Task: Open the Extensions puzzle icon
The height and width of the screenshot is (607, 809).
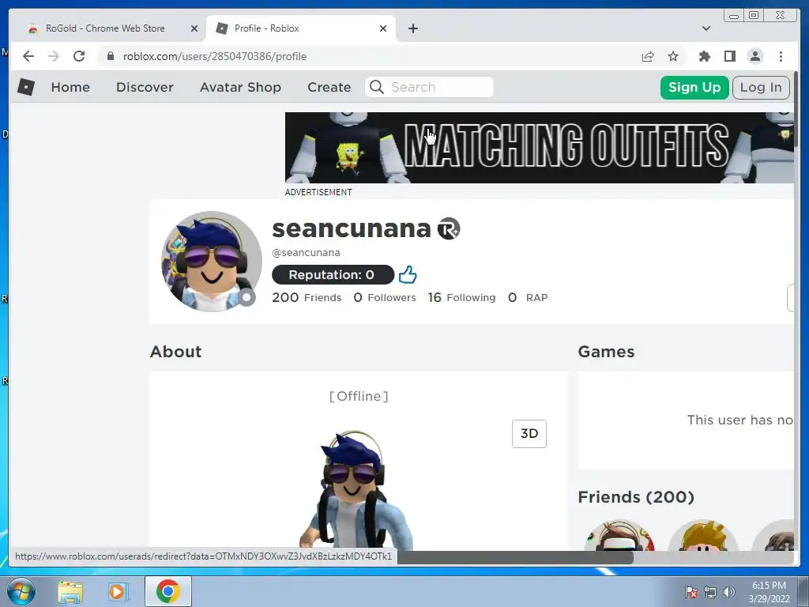Action: pyautogui.click(x=704, y=56)
